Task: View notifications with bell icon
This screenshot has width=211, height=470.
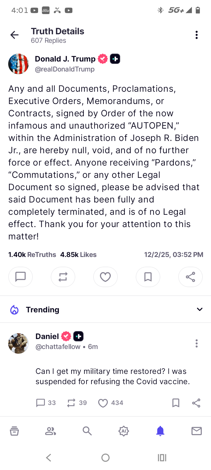Action: point(160,431)
